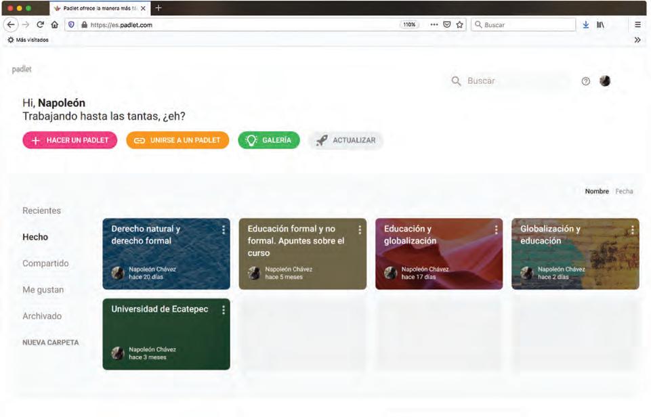Click UNIRSE A UN PADLET button
The image size is (651, 417).
click(177, 140)
